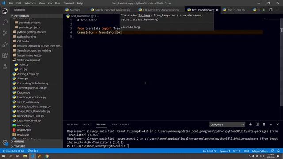Change language mode MagicPython

[260, 151]
